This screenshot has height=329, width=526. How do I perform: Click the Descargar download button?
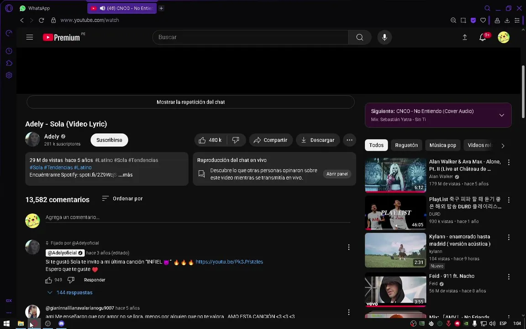click(x=318, y=140)
